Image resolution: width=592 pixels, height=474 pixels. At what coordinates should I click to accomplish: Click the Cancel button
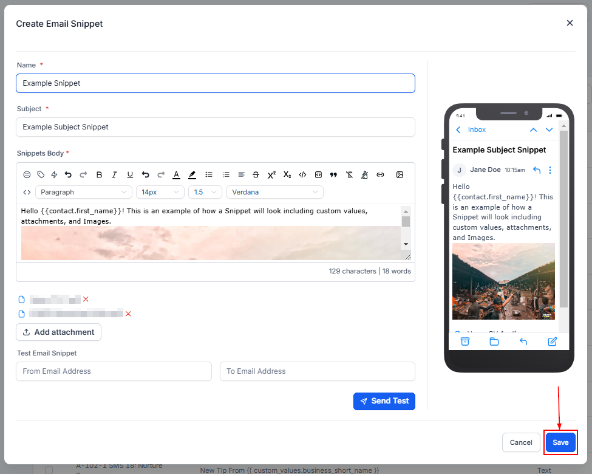point(521,442)
